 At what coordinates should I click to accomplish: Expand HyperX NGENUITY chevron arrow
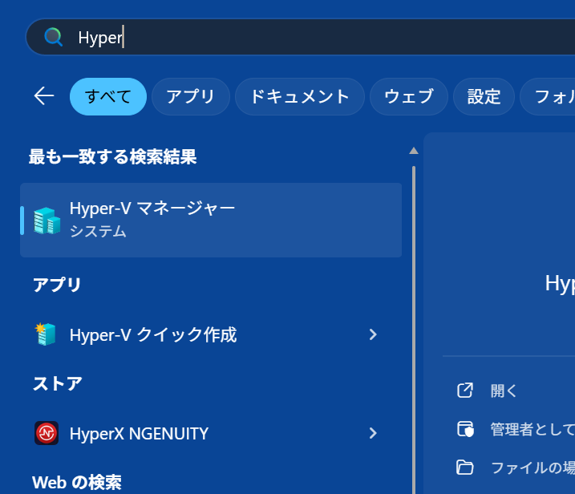[x=373, y=433]
